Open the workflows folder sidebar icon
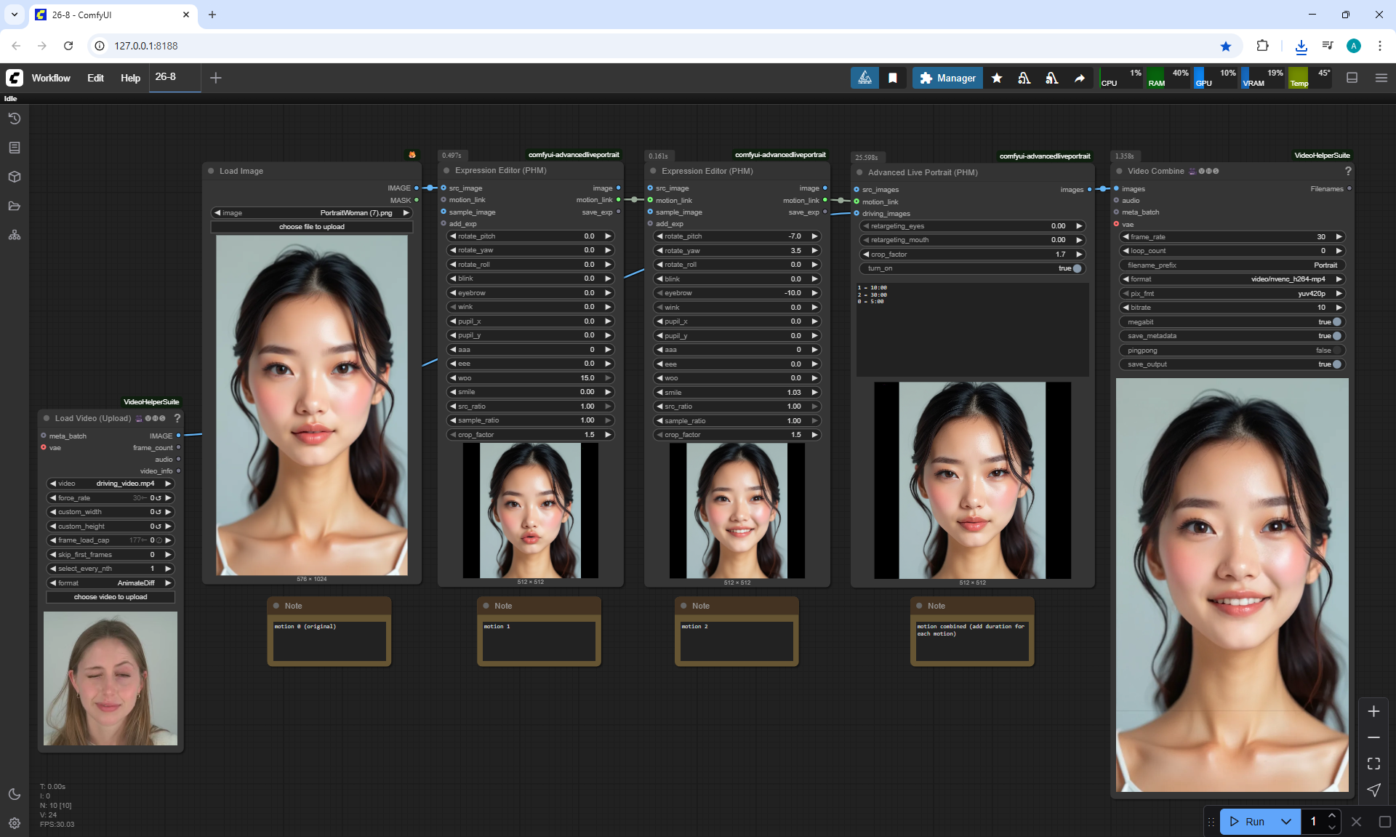Image resolution: width=1396 pixels, height=837 pixels. click(15, 206)
